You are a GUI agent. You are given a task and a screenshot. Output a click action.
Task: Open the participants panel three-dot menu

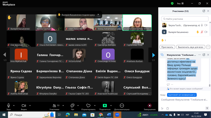pyautogui.click(x=208, y=47)
